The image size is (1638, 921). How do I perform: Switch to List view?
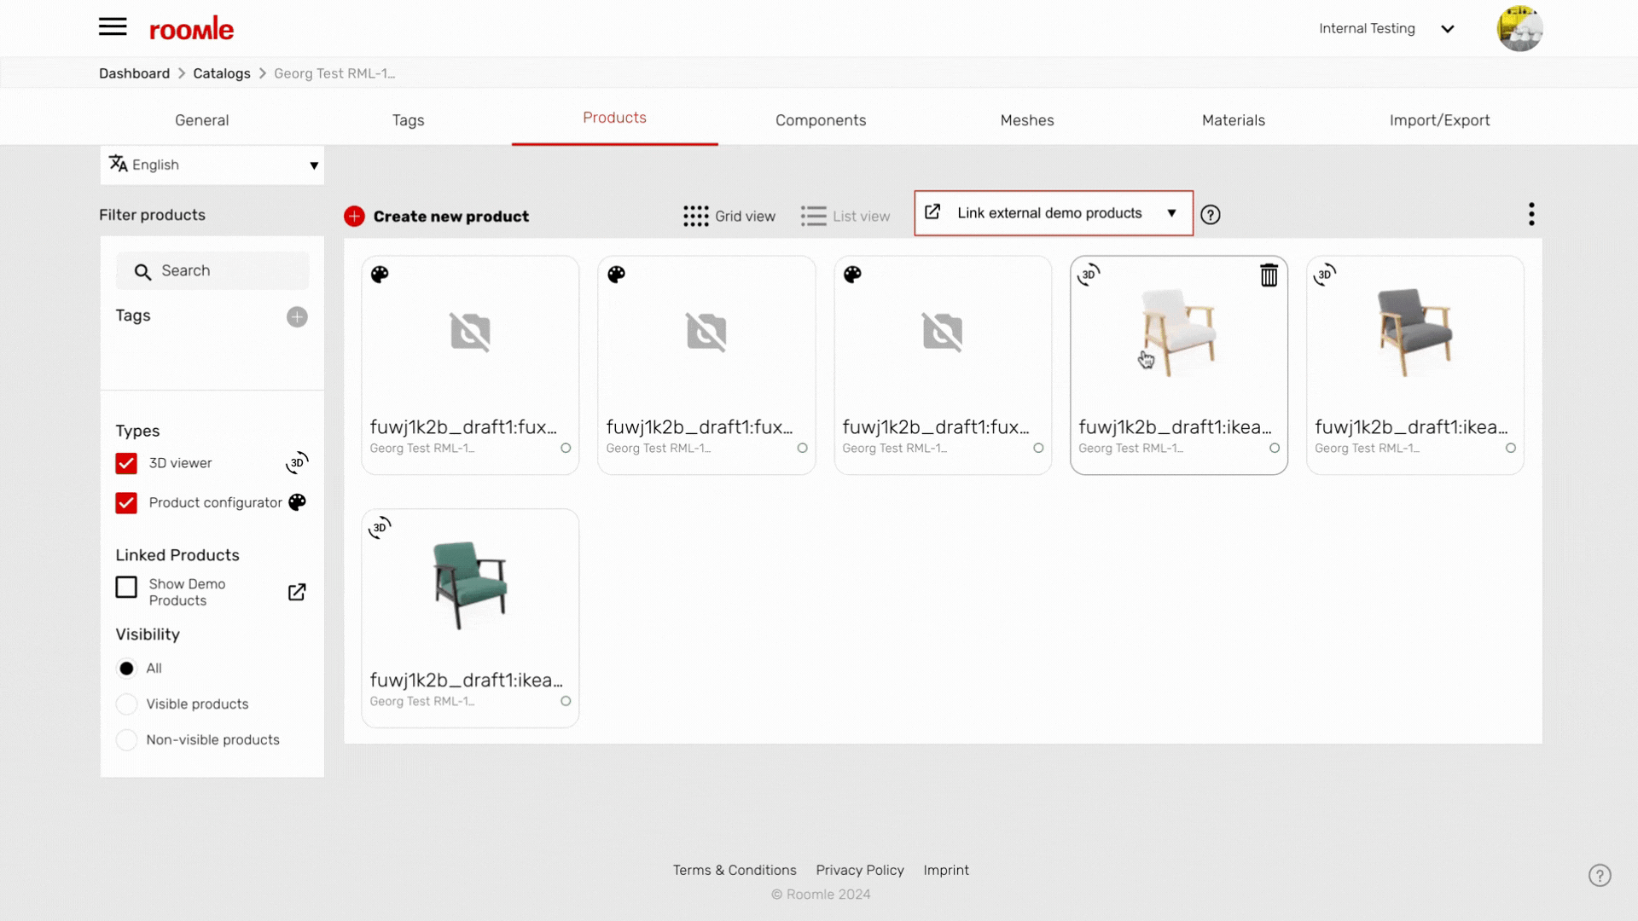(845, 217)
